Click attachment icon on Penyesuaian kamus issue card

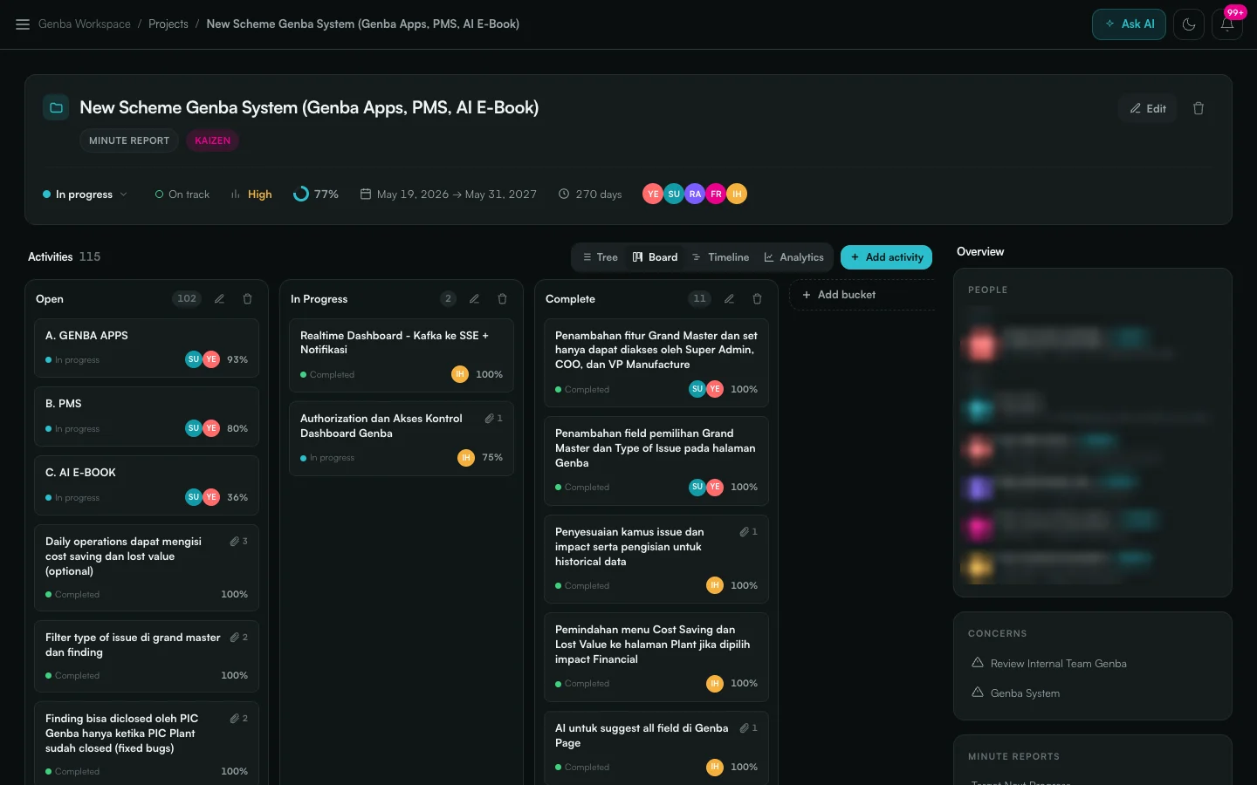coord(745,532)
